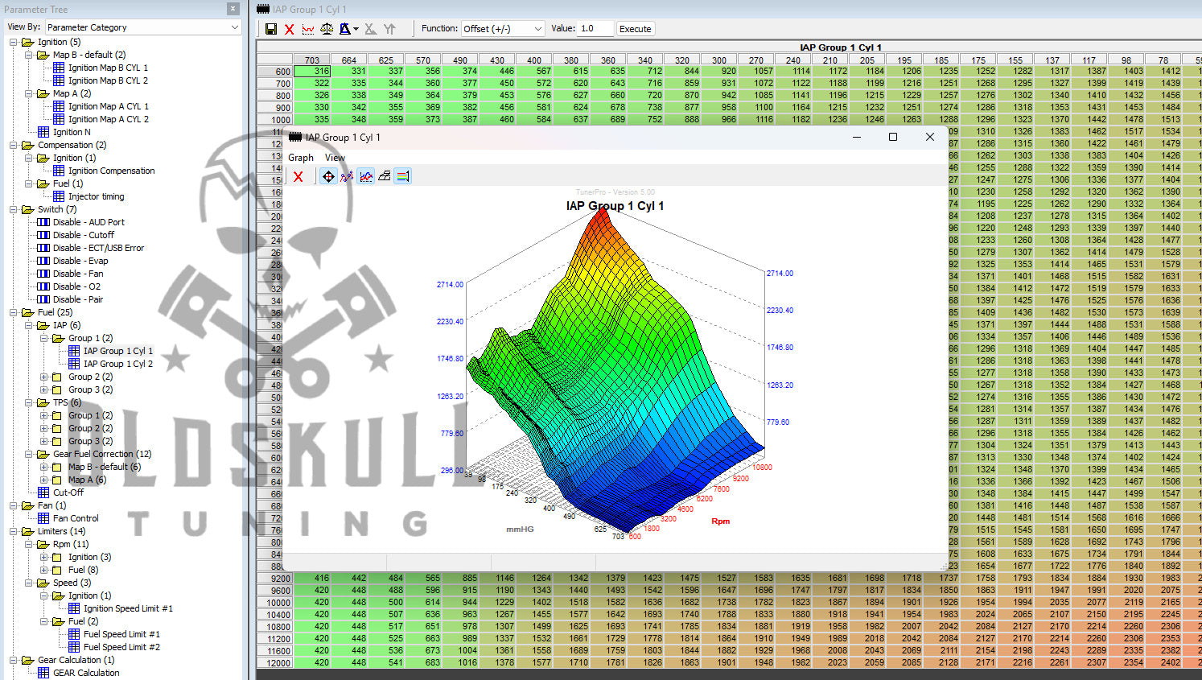Click the save floppy disk icon
Viewport: 1202px width, 680px height.
271,29
